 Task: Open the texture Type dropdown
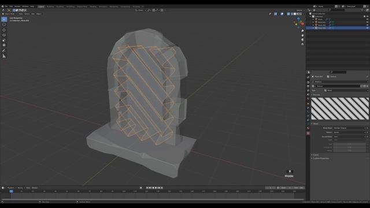[346, 90]
